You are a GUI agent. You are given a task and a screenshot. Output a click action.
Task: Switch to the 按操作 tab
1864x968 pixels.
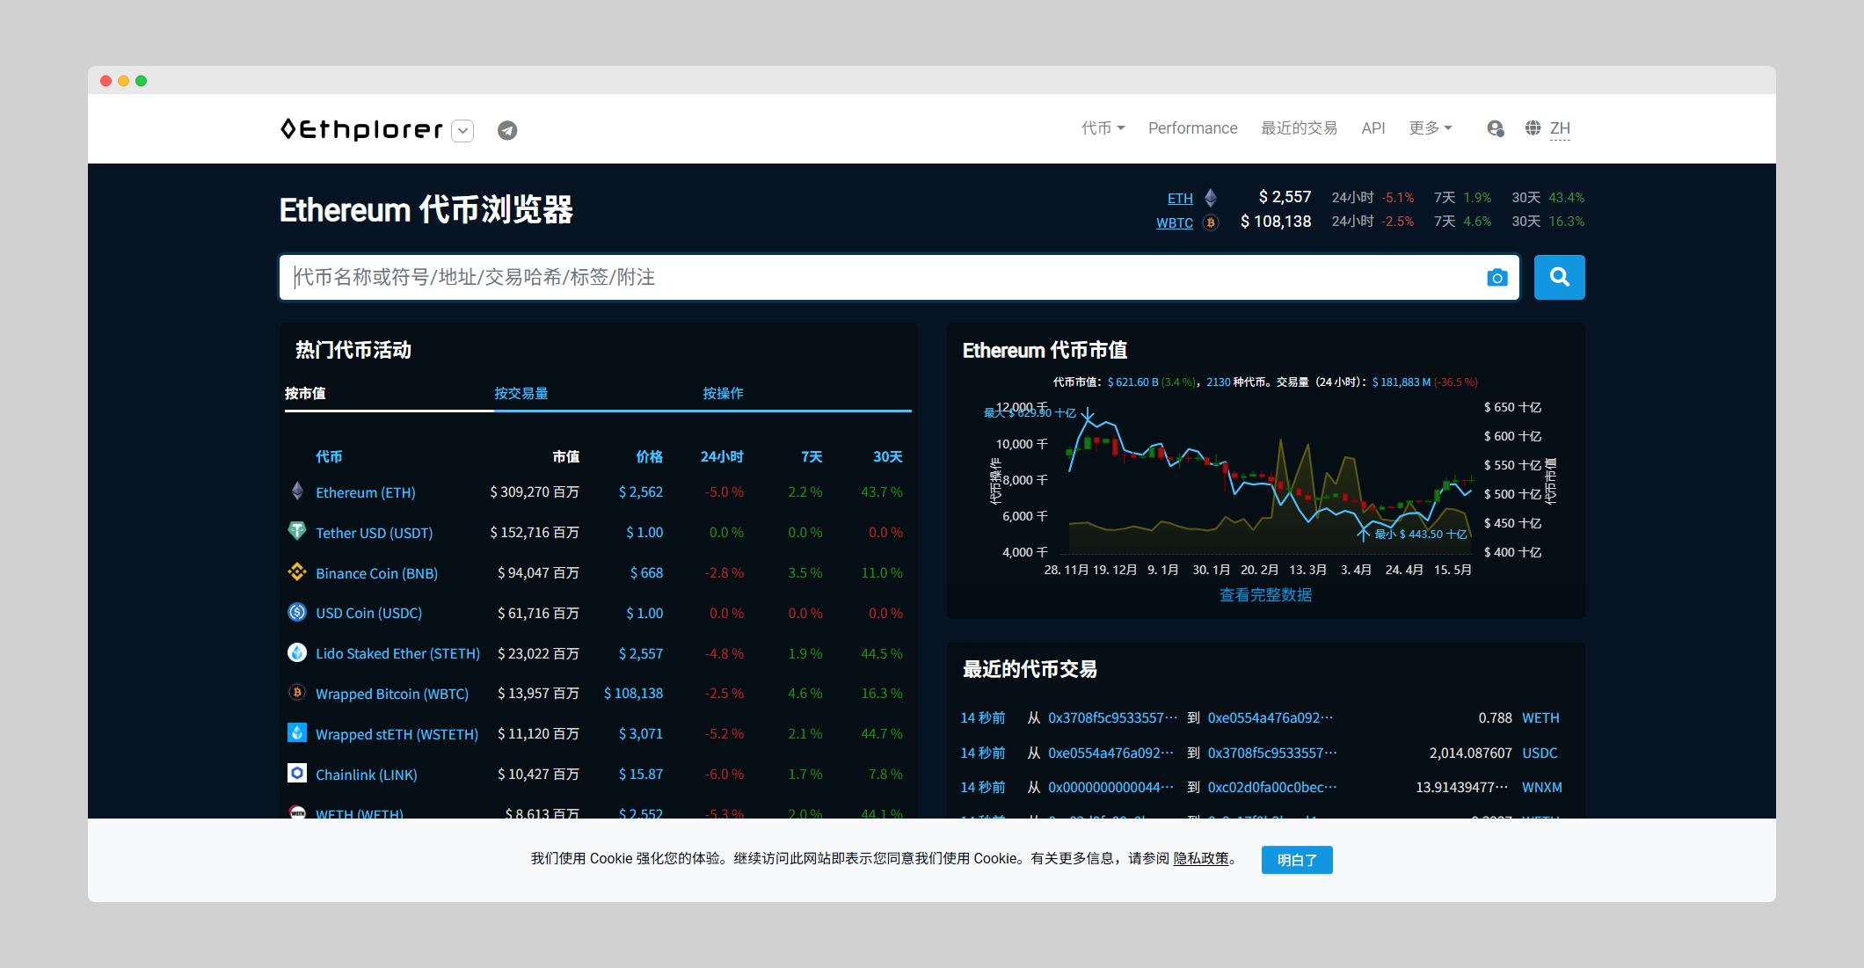723,393
